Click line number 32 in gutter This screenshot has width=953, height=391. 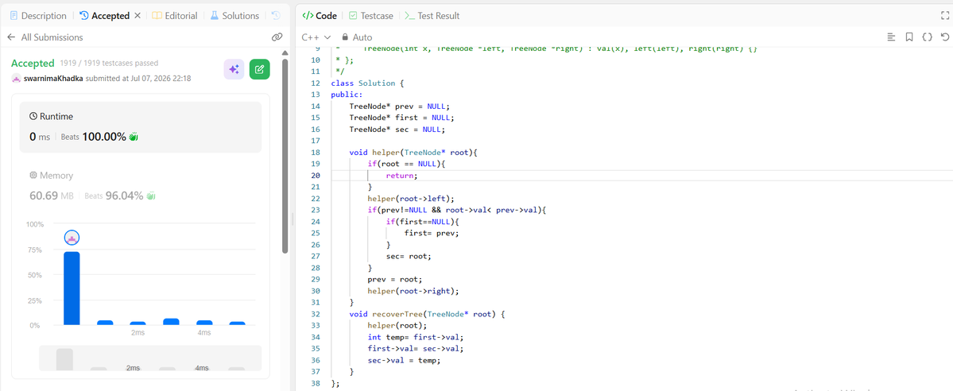(x=315, y=314)
